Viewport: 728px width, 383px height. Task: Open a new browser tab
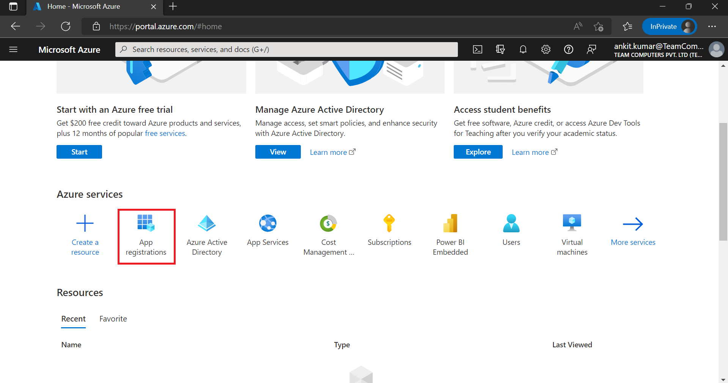tap(173, 6)
